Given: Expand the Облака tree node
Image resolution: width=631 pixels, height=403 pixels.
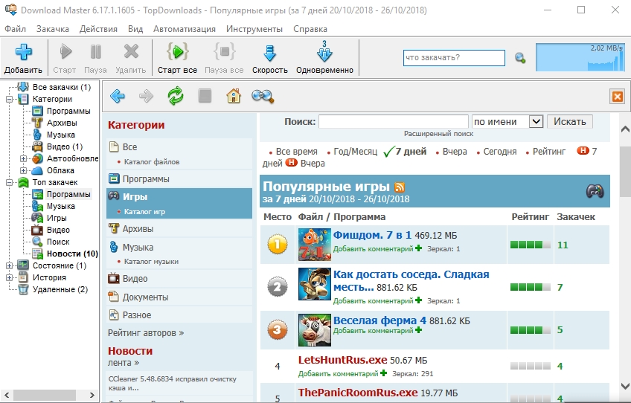Looking at the screenshot, I should coord(23,170).
